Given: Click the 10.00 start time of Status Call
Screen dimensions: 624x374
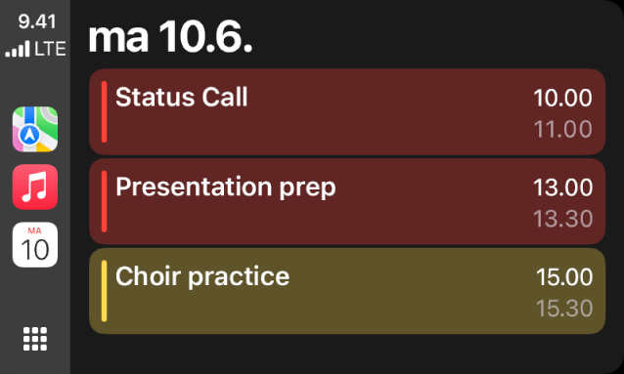Looking at the screenshot, I should tap(562, 98).
